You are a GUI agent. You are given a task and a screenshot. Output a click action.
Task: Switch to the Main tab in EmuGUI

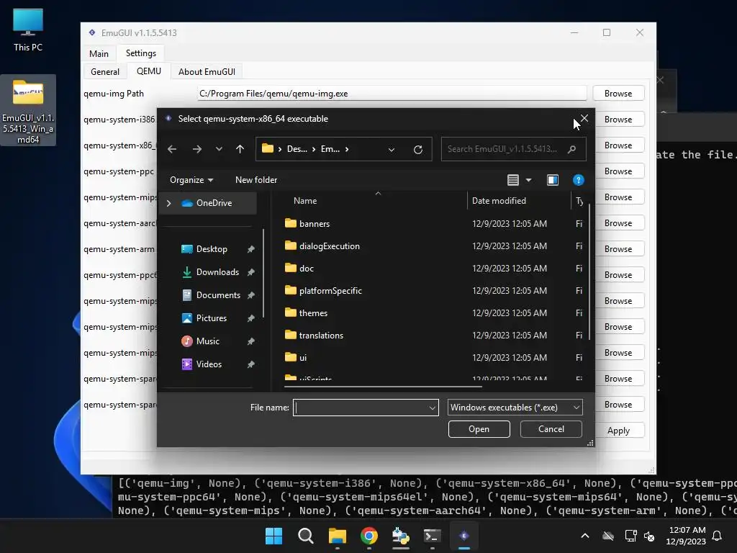[99, 53]
